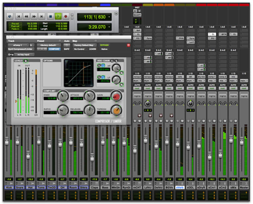Viewport: 253px width, 204px height.
Task: Click the sCm2 track volume fader
Action: click(x=220, y=154)
